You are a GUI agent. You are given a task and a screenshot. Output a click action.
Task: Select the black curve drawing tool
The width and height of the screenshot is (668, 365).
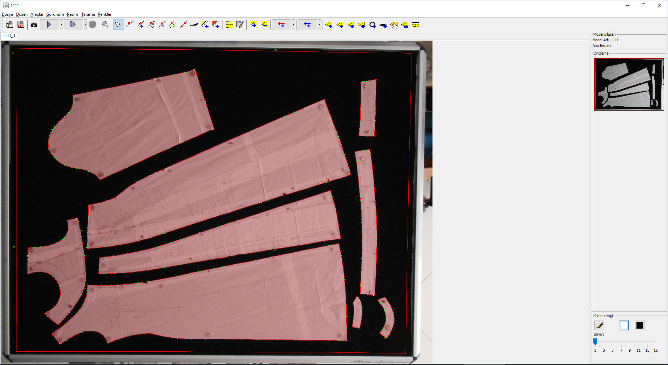[x=194, y=24]
